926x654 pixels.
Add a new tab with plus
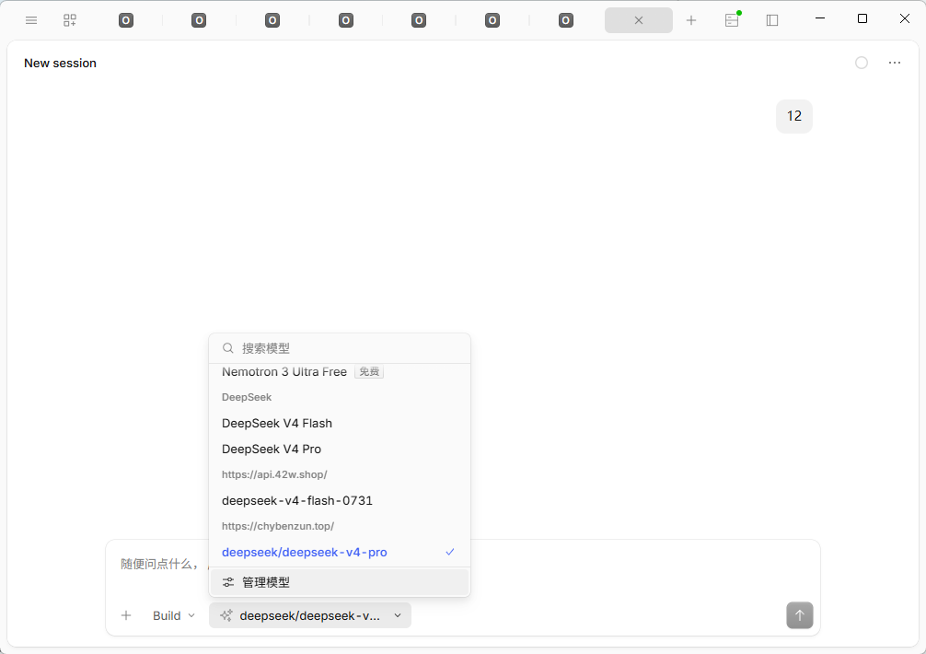point(691,20)
